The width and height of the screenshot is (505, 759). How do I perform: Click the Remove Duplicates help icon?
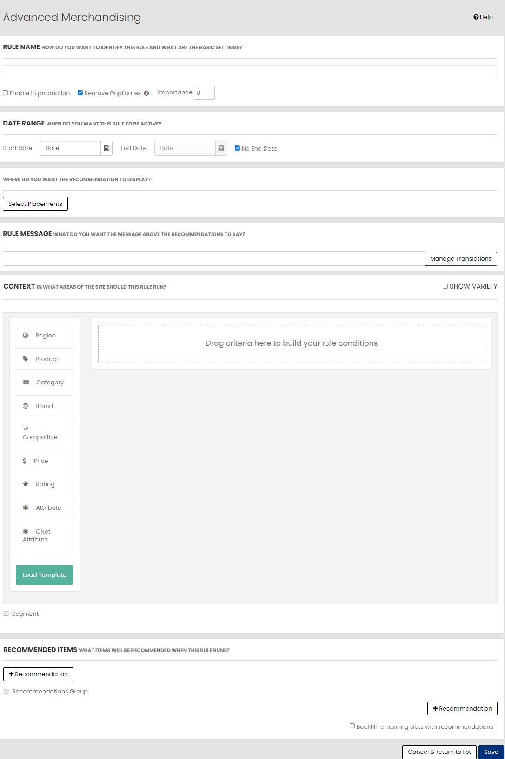click(x=146, y=93)
